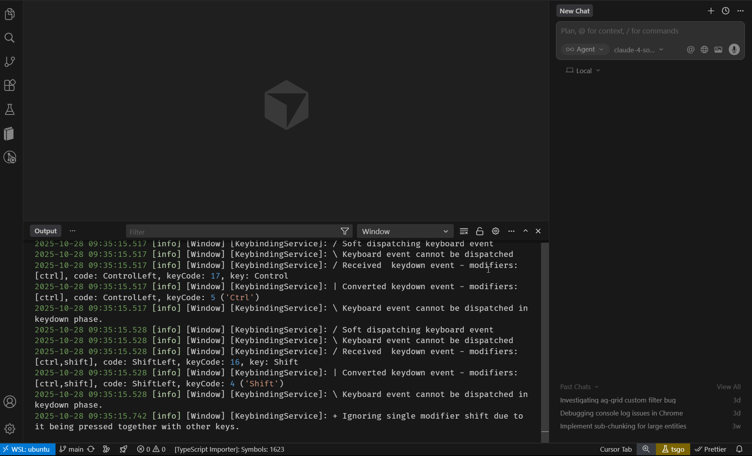
Task: Activate voice input microphone button
Action: pos(734,50)
